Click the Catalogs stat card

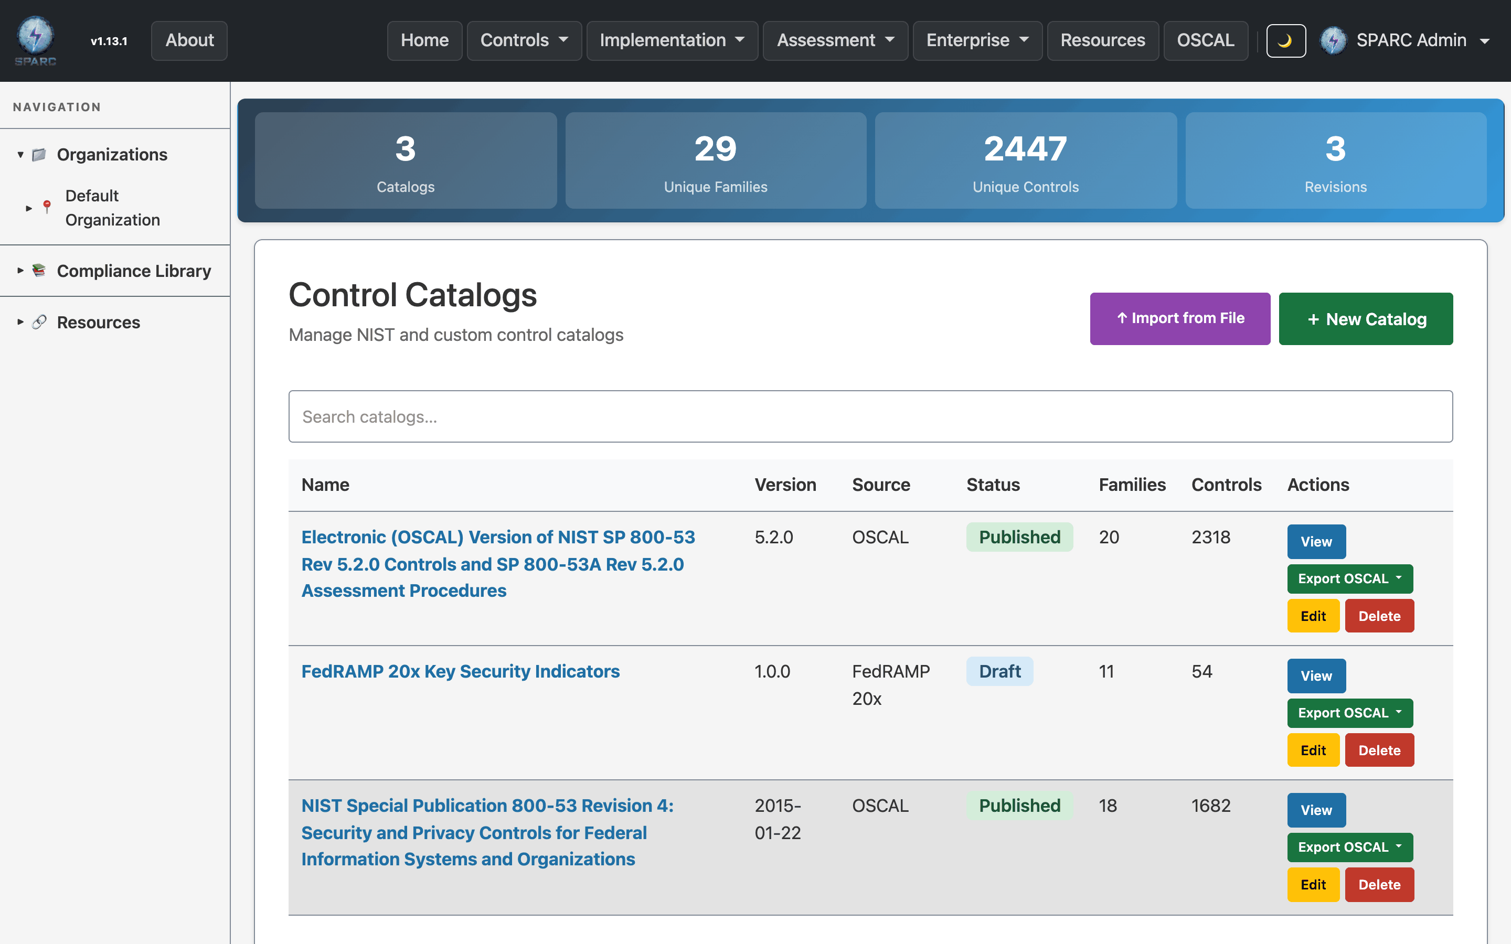(x=405, y=160)
